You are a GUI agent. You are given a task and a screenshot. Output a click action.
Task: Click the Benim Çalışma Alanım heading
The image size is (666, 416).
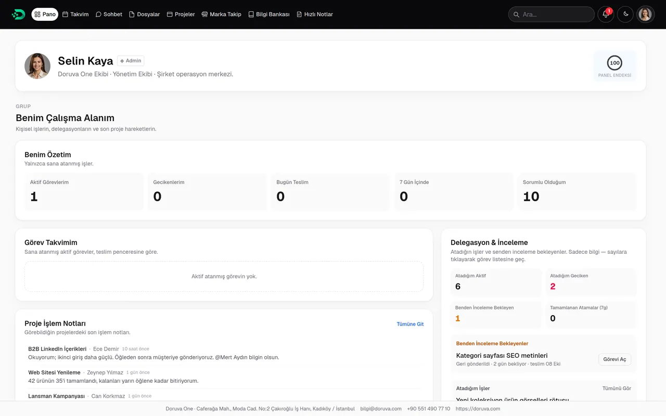(x=65, y=118)
